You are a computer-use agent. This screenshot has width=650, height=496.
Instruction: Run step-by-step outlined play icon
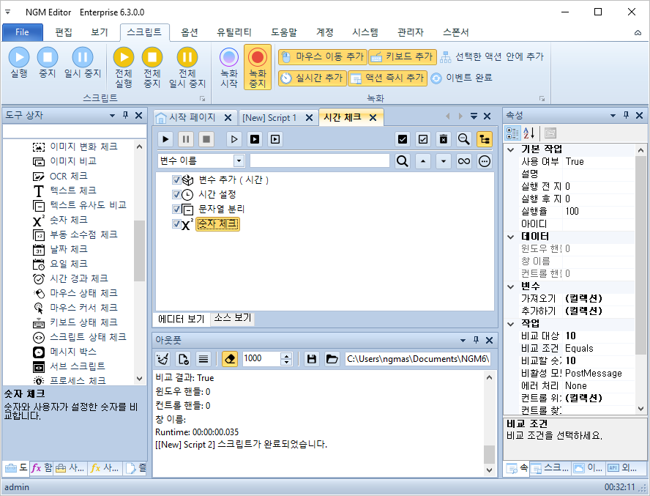tap(234, 139)
